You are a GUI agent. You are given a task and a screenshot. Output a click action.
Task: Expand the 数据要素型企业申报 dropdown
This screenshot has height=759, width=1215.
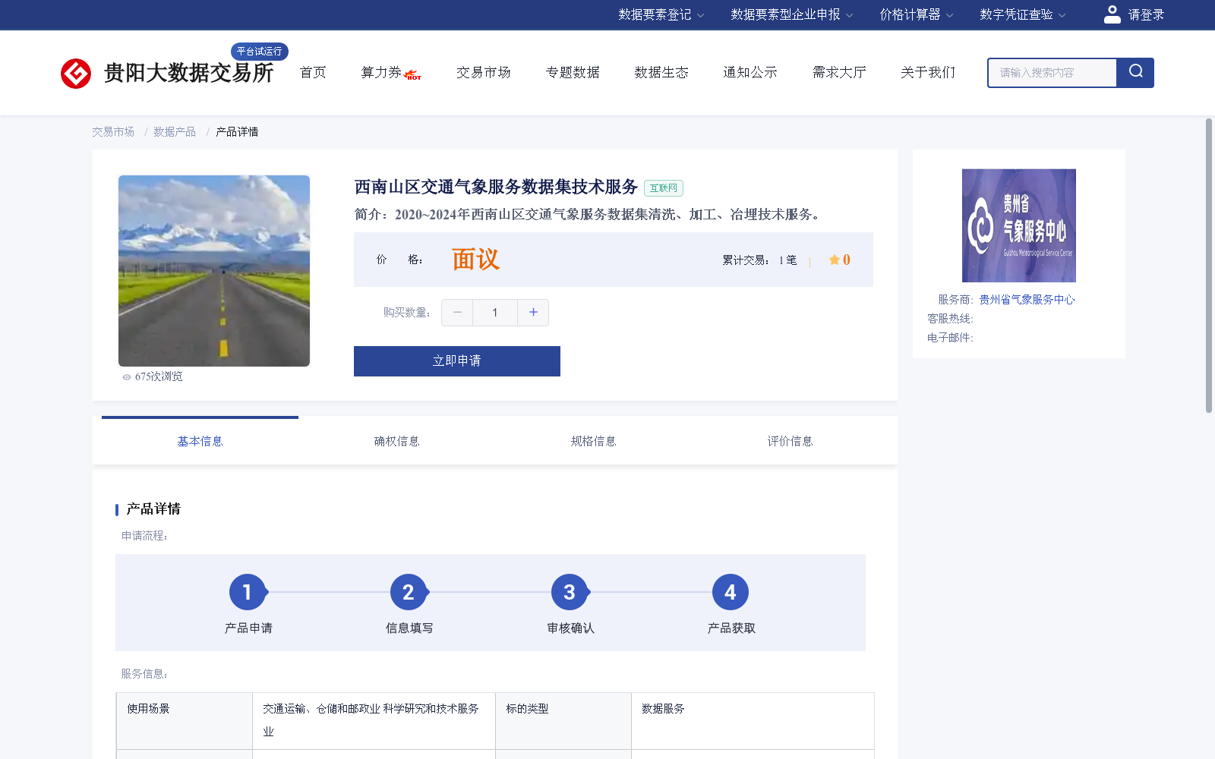point(791,14)
